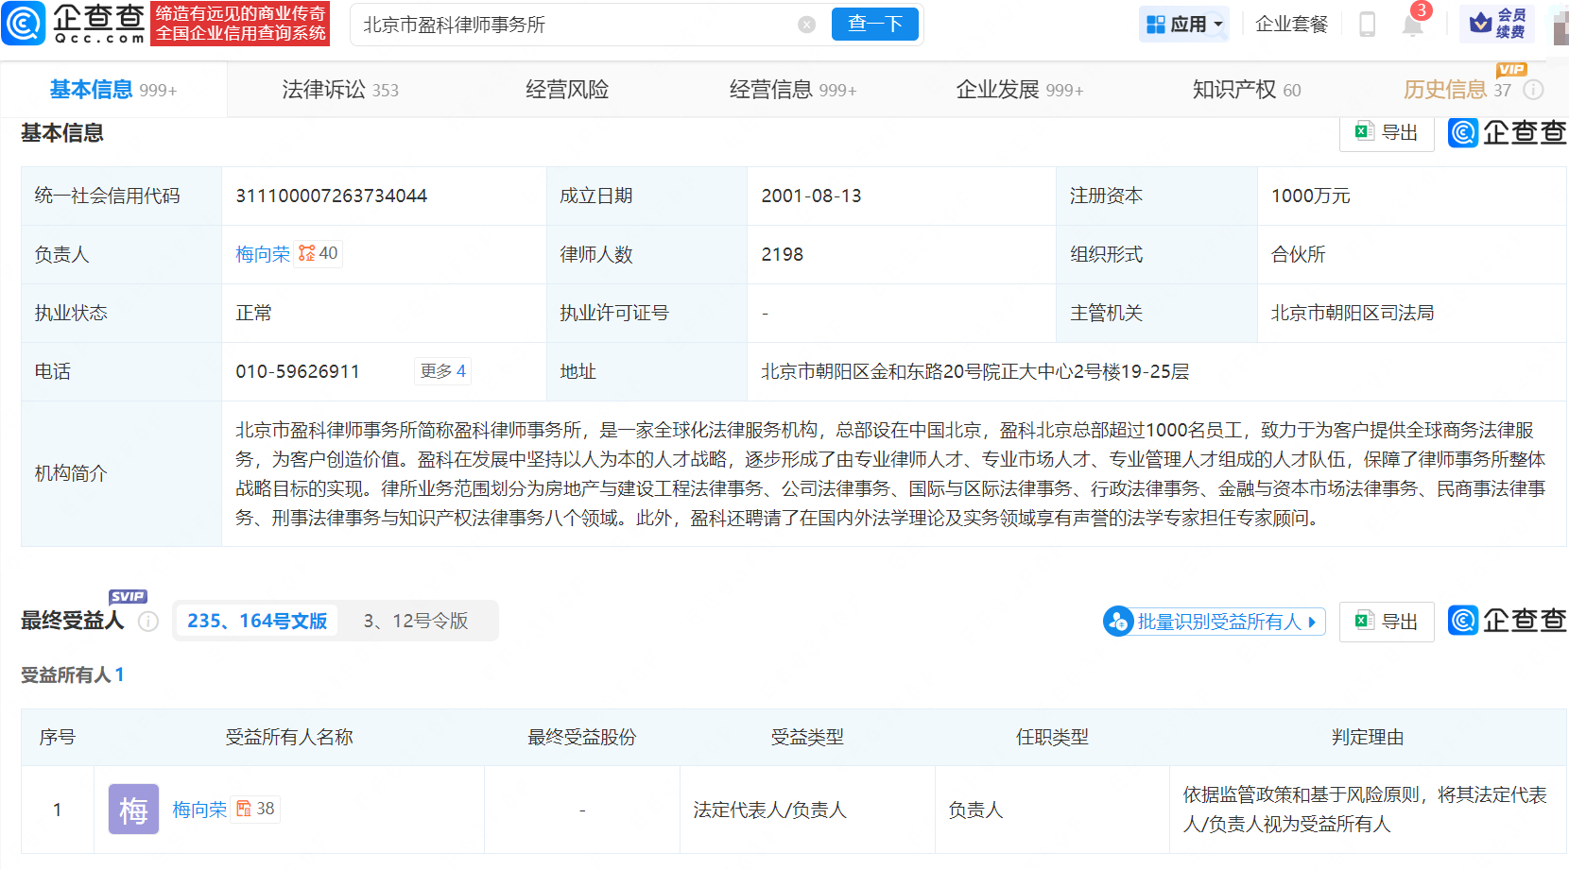Screen dimensions: 1569x870
Task: Open the mobile phone app icon
Action: tap(1367, 25)
